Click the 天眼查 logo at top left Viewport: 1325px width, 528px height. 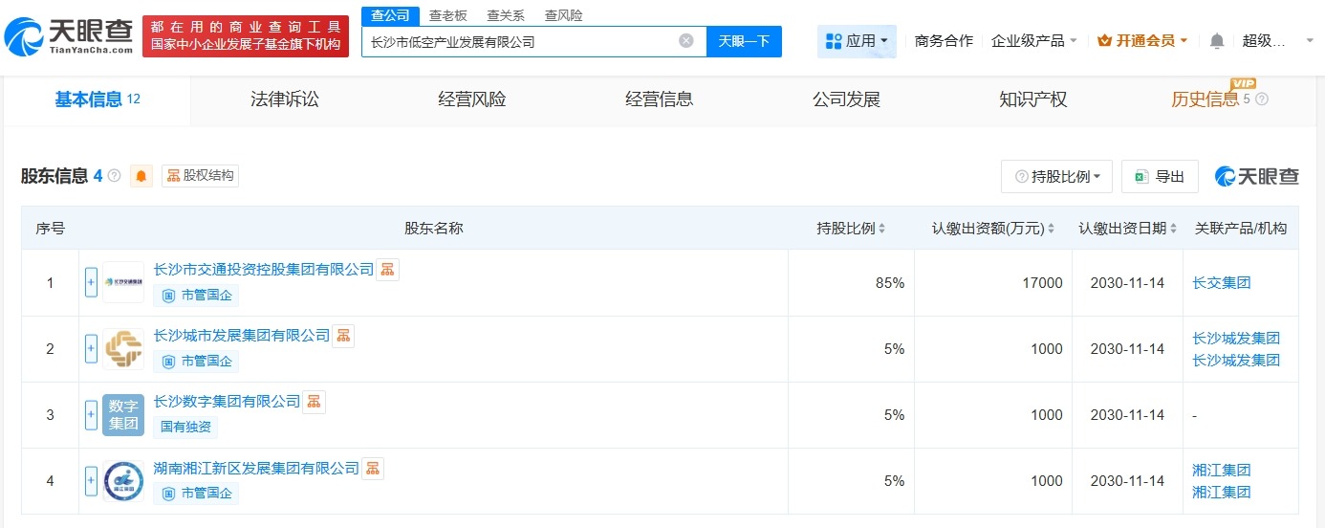[69, 36]
